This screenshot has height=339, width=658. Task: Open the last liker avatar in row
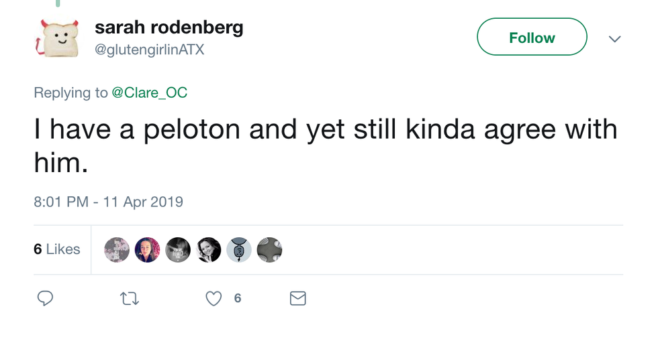point(269,249)
